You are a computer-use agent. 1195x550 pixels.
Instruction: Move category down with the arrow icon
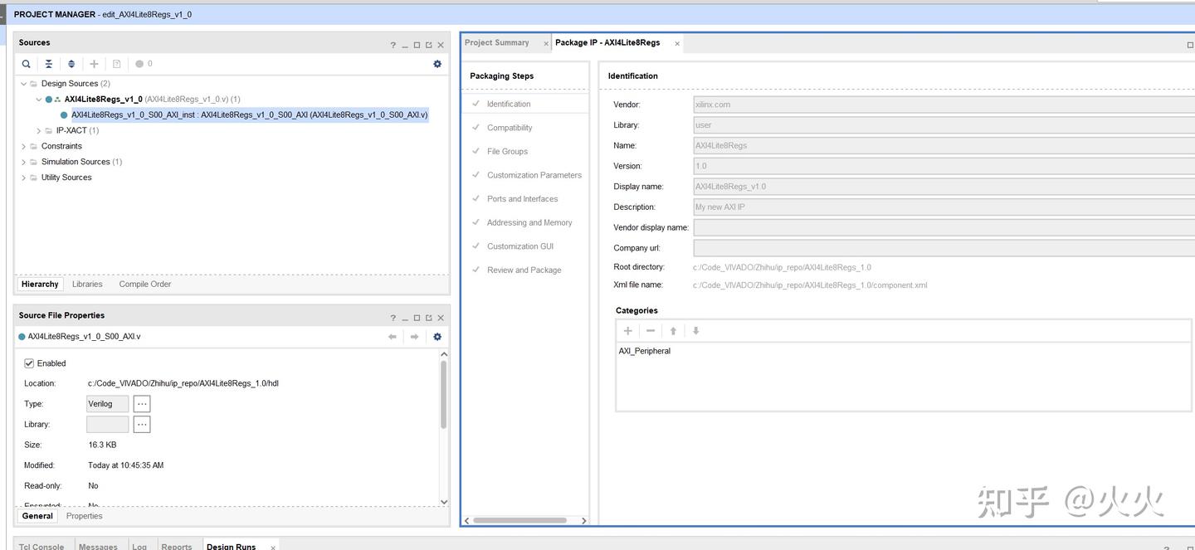coord(695,331)
